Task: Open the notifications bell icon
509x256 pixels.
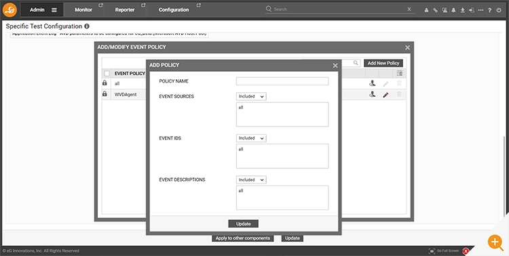Action: tap(453, 10)
